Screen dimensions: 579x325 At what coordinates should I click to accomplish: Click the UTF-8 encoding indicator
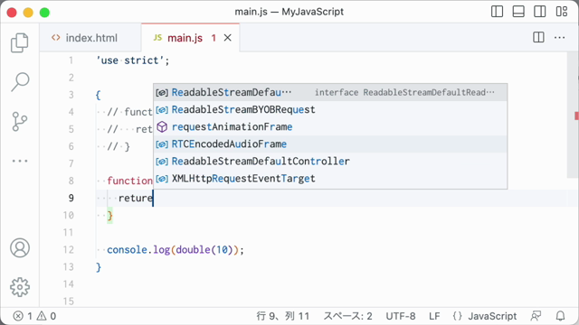pos(401,316)
